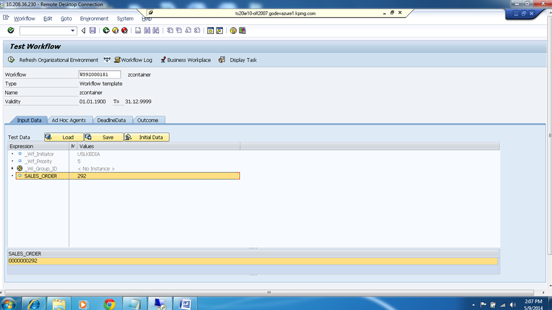Image resolution: width=552 pixels, height=310 pixels.
Task: Open Google Chrome from the taskbar
Action: coord(110,304)
